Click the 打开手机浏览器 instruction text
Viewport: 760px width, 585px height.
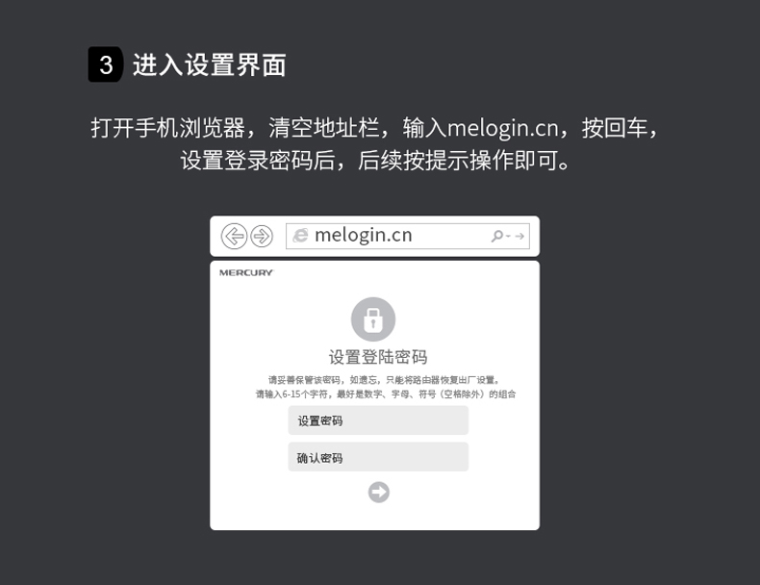click(x=167, y=128)
